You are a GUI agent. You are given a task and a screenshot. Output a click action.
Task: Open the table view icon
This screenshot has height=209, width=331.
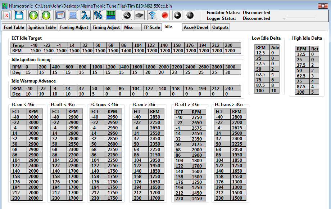pyautogui.click(x=60, y=15)
